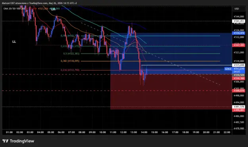Click the 06:00 time axis label
This screenshot has height=147, width=248.
(61, 132)
